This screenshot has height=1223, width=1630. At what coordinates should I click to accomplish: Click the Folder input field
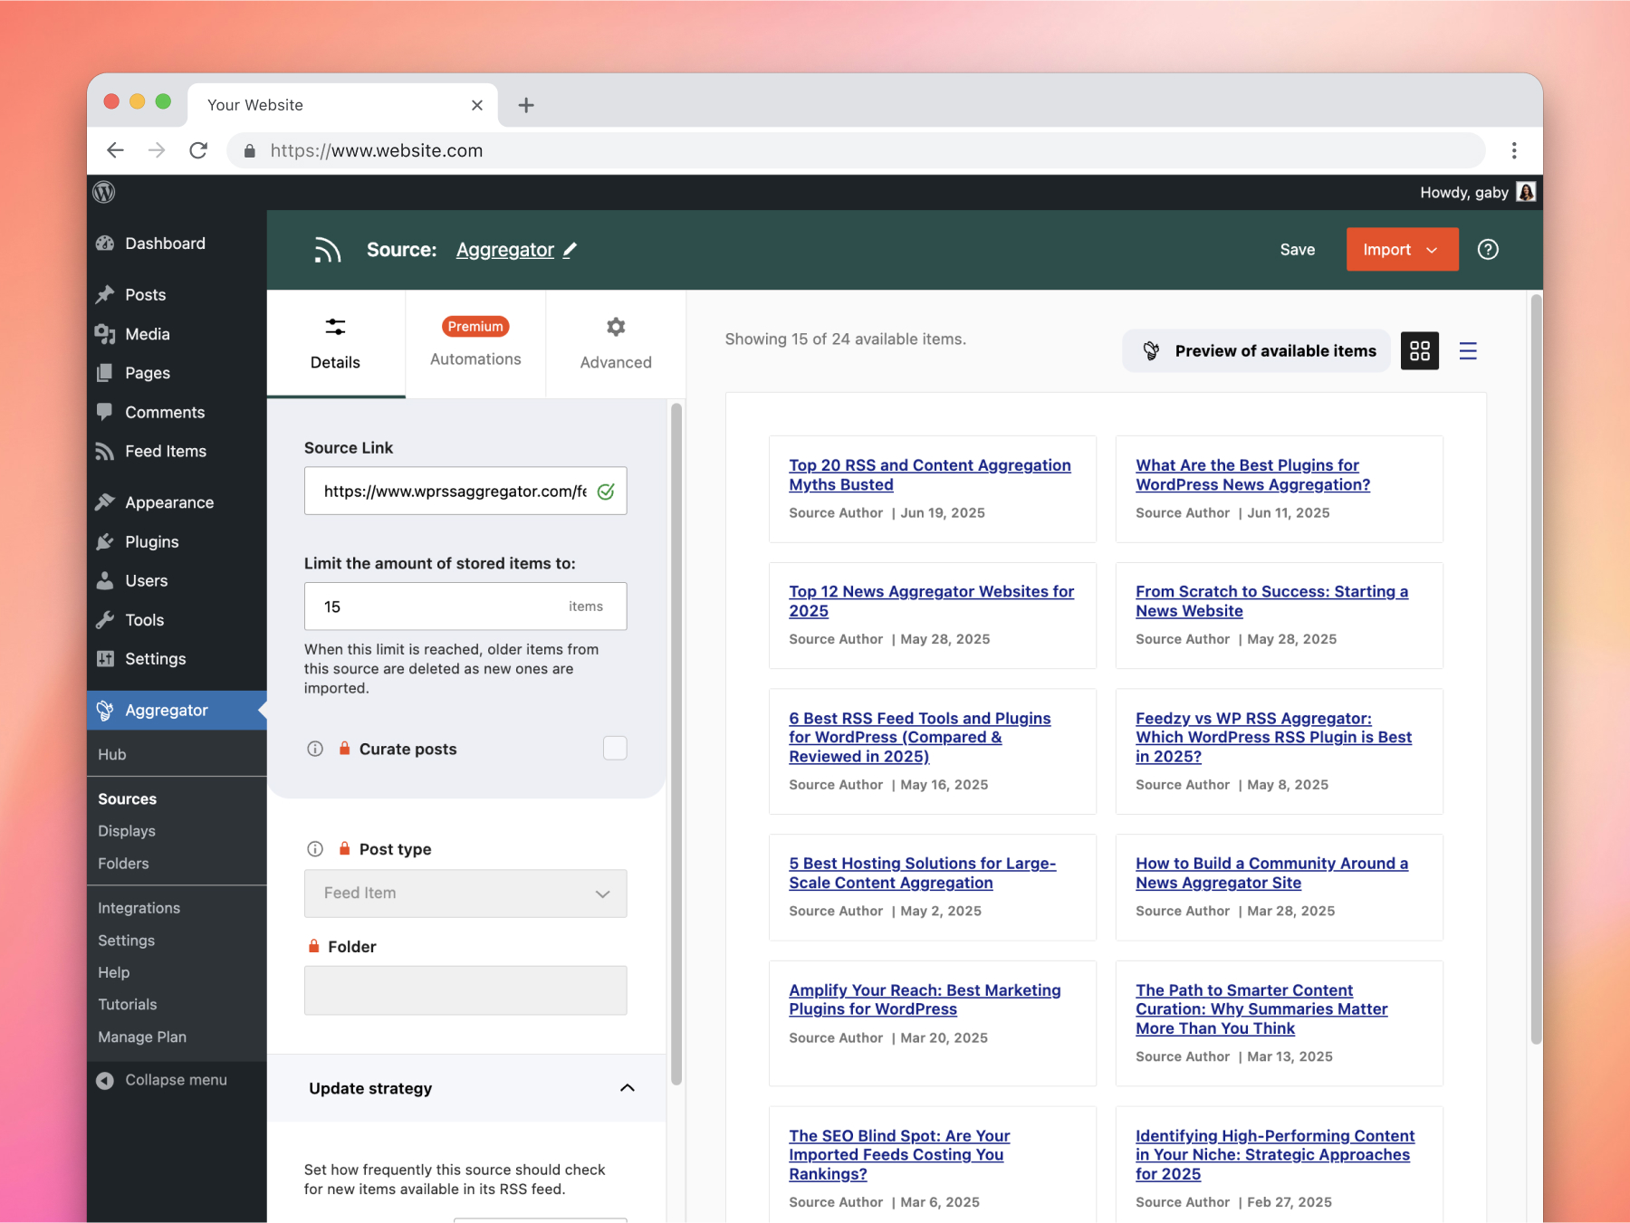tap(465, 990)
